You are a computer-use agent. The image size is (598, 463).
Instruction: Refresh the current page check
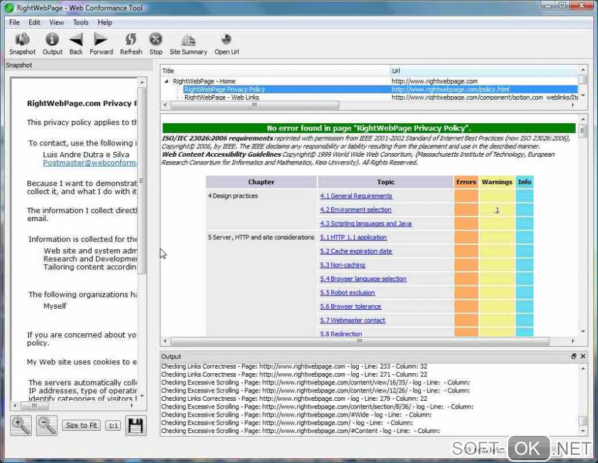pyautogui.click(x=131, y=40)
